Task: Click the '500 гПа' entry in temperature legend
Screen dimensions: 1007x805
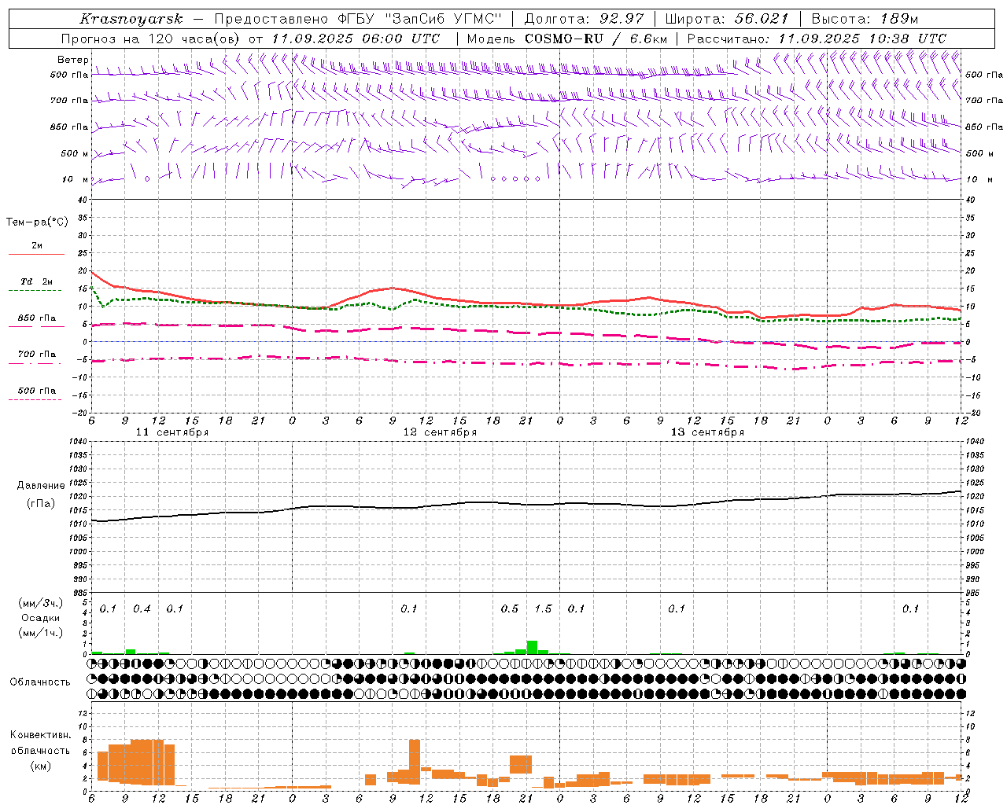Action: [x=37, y=391]
